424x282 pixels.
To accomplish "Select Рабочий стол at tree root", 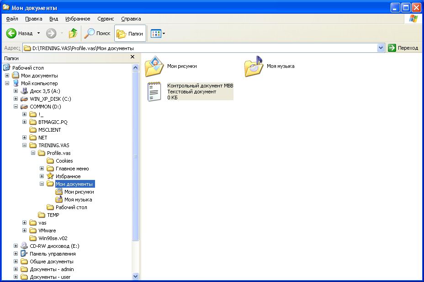I will [28, 68].
